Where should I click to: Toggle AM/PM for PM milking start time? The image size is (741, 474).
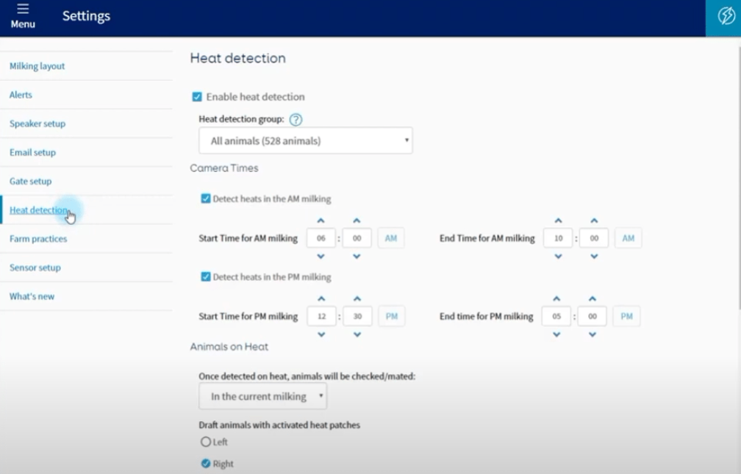(392, 316)
